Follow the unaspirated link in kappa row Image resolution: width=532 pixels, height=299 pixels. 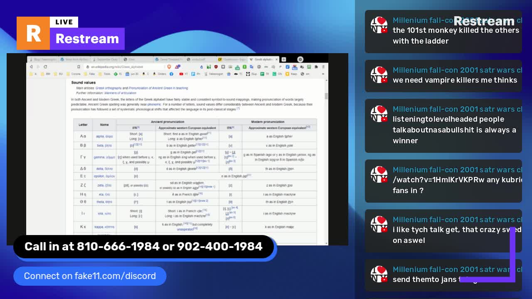[x=185, y=229]
